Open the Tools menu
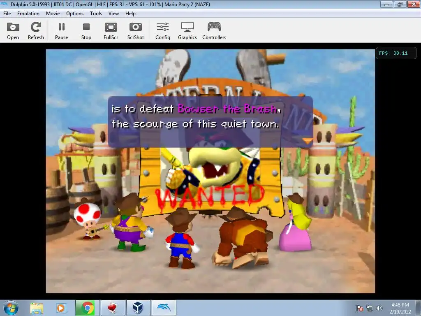 coord(96,14)
